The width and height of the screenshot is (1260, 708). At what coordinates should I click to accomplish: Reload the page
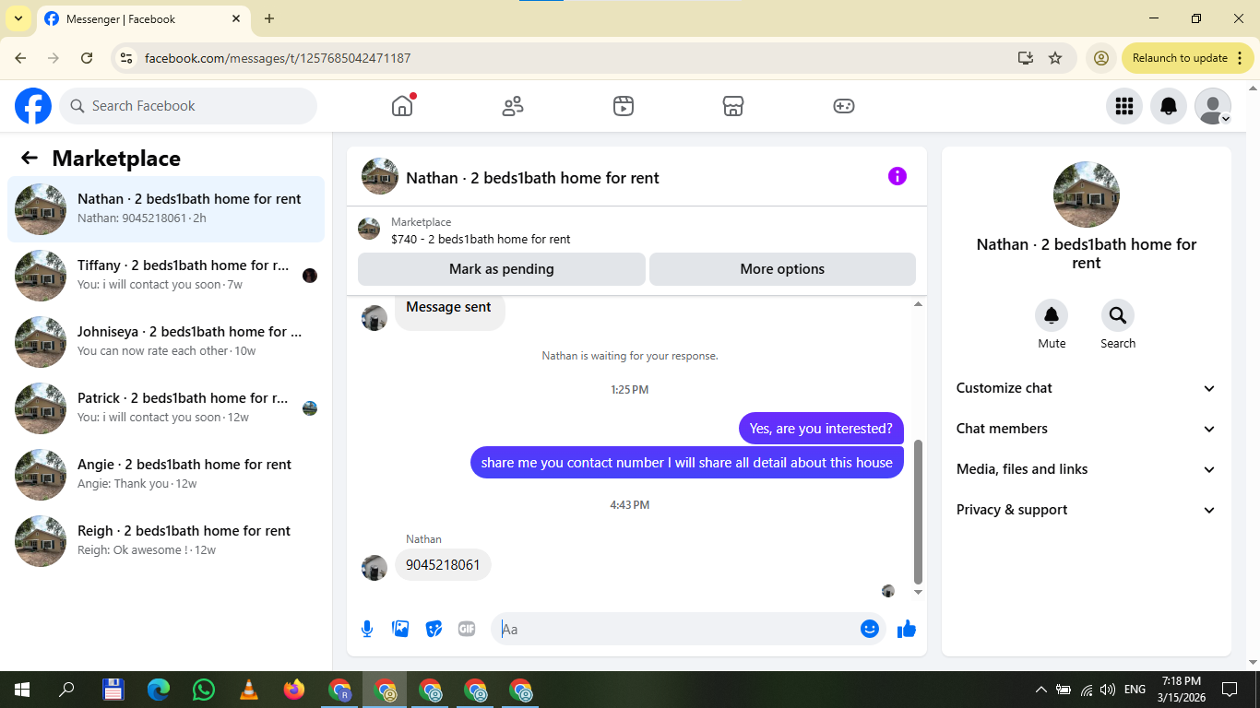tap(87, 58)
